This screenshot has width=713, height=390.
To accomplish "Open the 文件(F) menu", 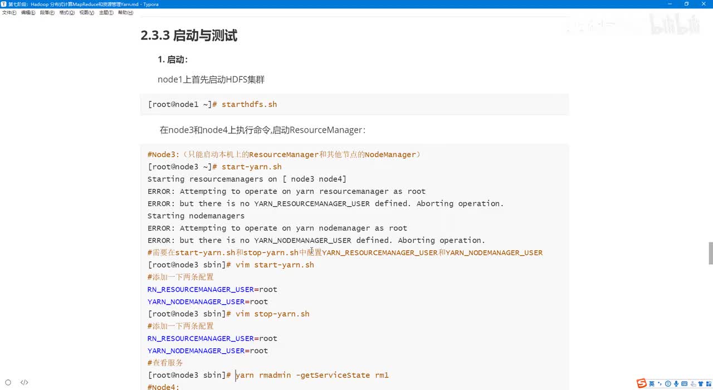I will pyautogui.click(x=9, y=12).
